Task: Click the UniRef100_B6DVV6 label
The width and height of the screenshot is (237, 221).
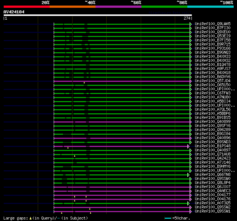Action: click(213, 77)
